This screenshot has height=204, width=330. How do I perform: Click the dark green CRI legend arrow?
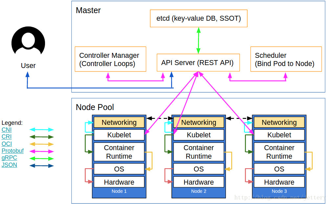point(41,137)
